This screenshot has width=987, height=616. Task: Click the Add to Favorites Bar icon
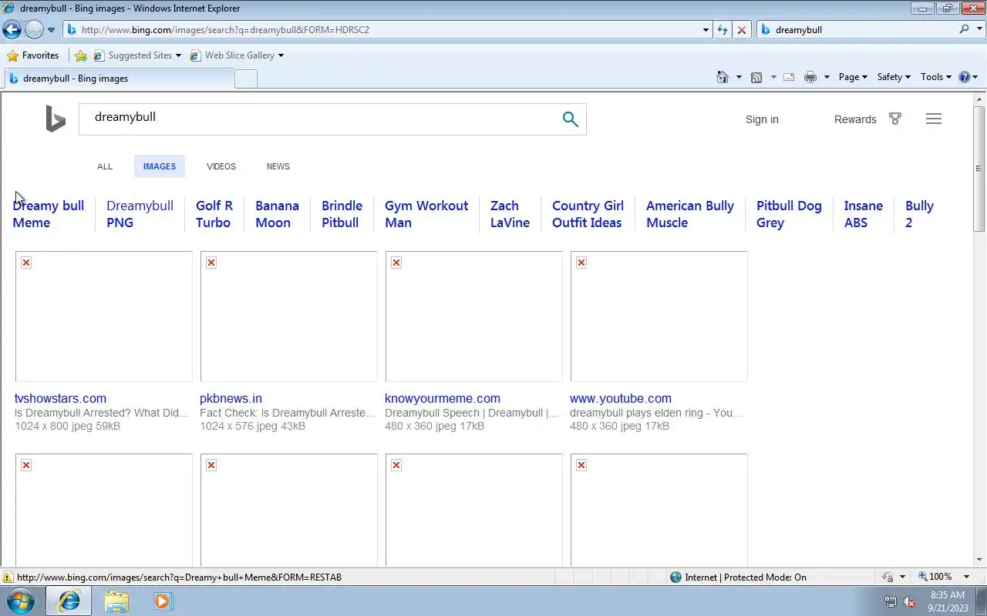[81, 55]
